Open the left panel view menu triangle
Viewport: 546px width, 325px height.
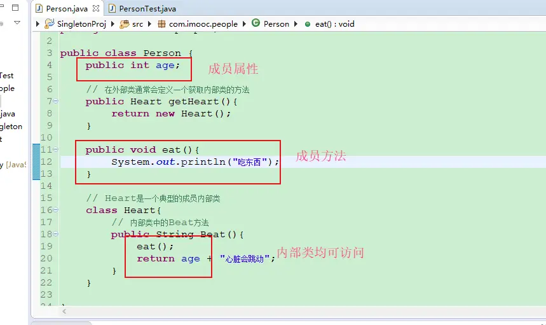click(17, 23)
